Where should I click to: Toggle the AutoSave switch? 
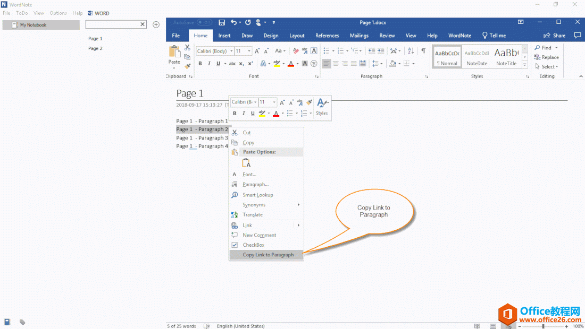[x=204, y=22]
